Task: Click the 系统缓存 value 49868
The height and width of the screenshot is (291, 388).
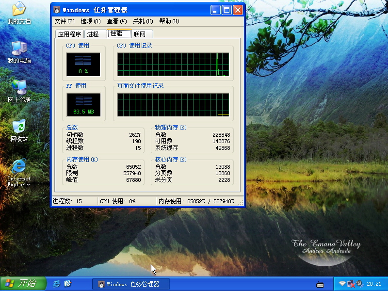Action: click(223, 148)
